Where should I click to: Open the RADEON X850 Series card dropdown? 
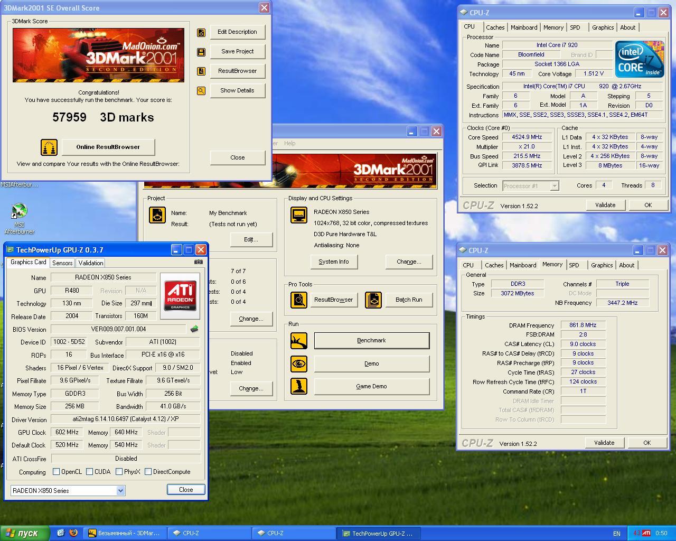120,491
